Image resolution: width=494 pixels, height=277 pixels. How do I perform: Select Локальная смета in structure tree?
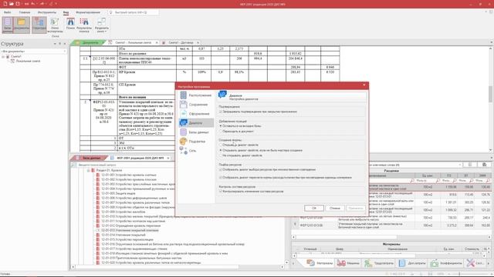pyautogui.click(x=28, y=62)
